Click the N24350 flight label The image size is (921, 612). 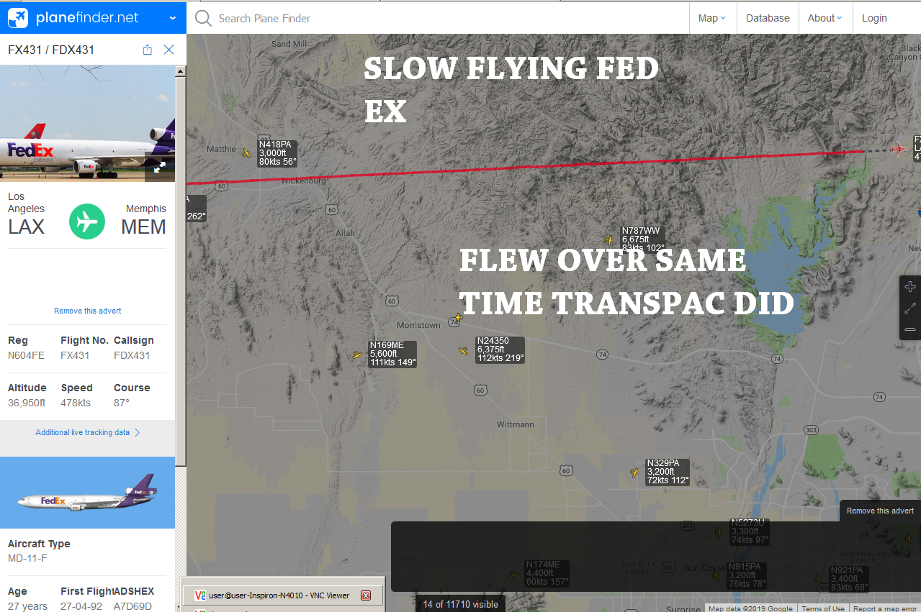click(500, 350)
